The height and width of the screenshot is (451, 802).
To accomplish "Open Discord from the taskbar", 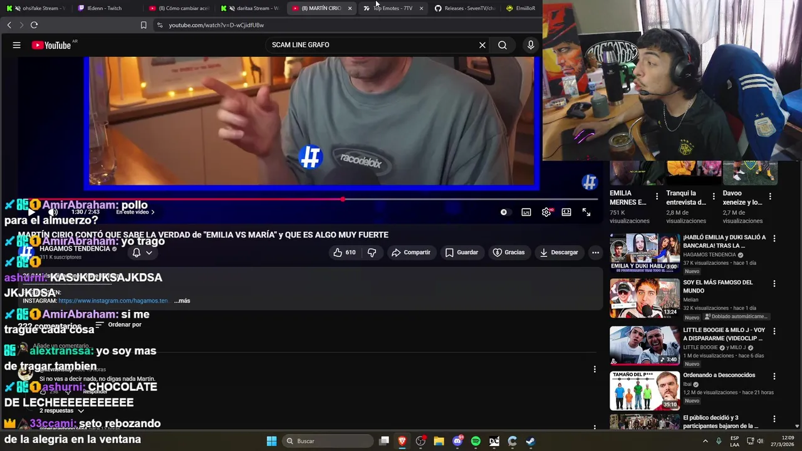I will 457,441.
